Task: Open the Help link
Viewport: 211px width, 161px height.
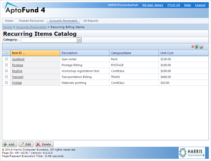Action: (187, 5)
